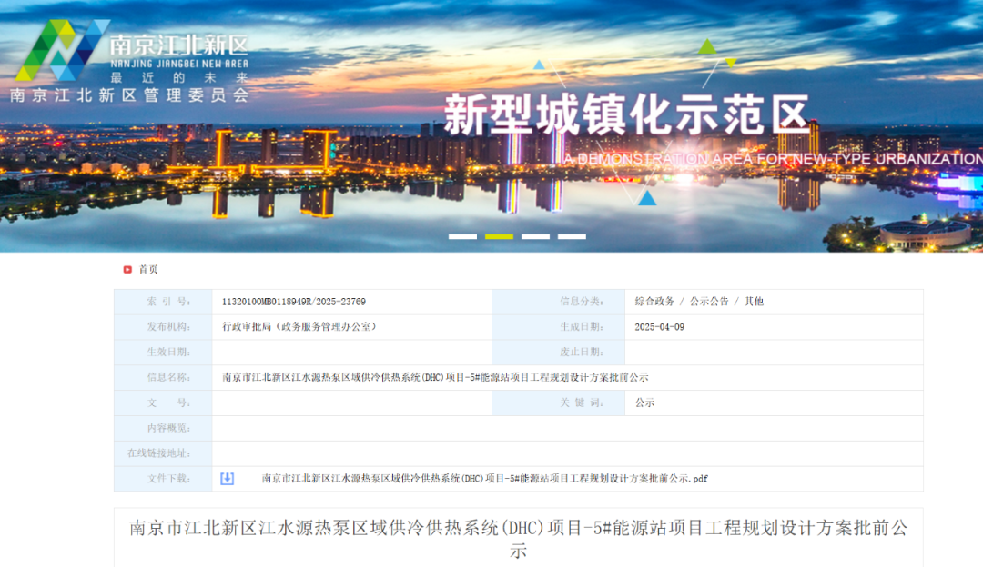Jump to the fourth banner slide indicator
The height and width of the screenshot is (567, 983).
pos(572,236)
